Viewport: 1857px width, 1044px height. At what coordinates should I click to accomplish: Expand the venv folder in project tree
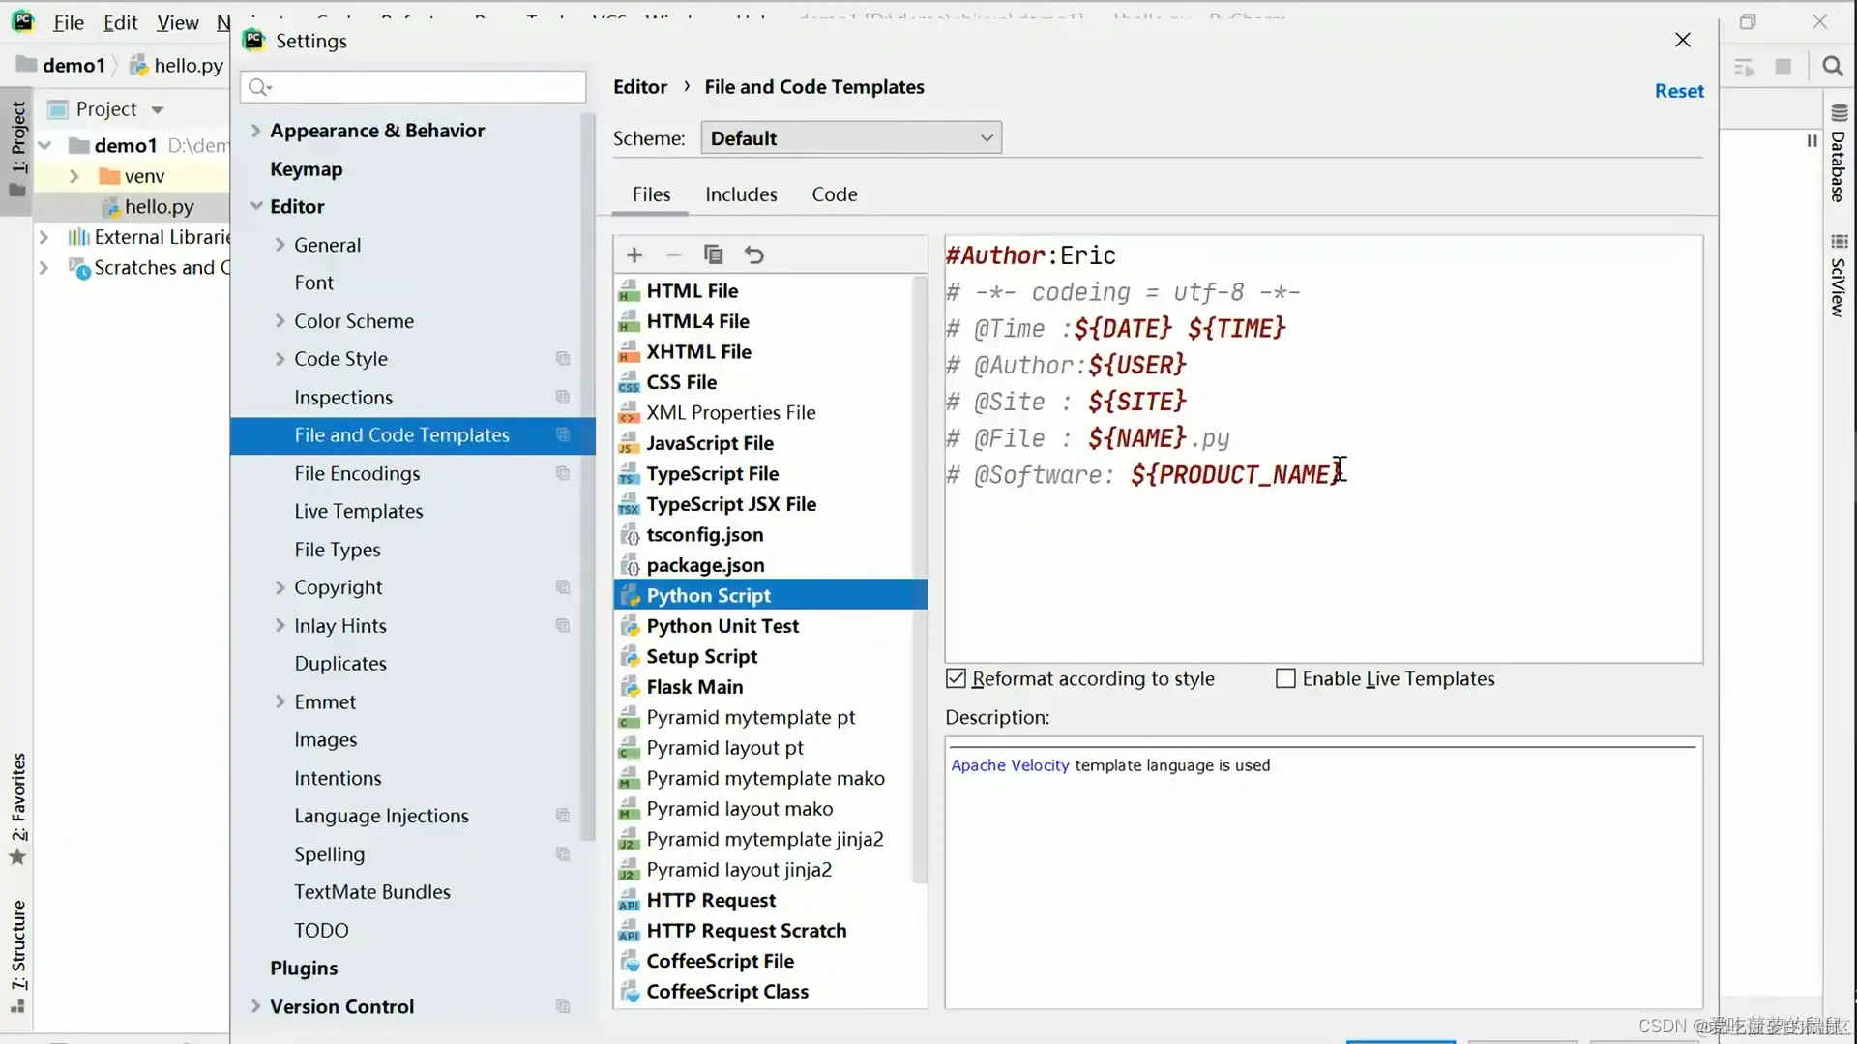[74, 176]
